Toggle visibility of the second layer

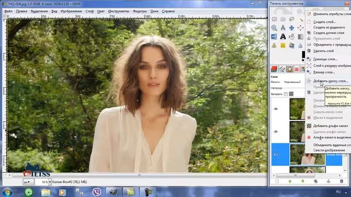pyautogui.click(x=276, y=131)
